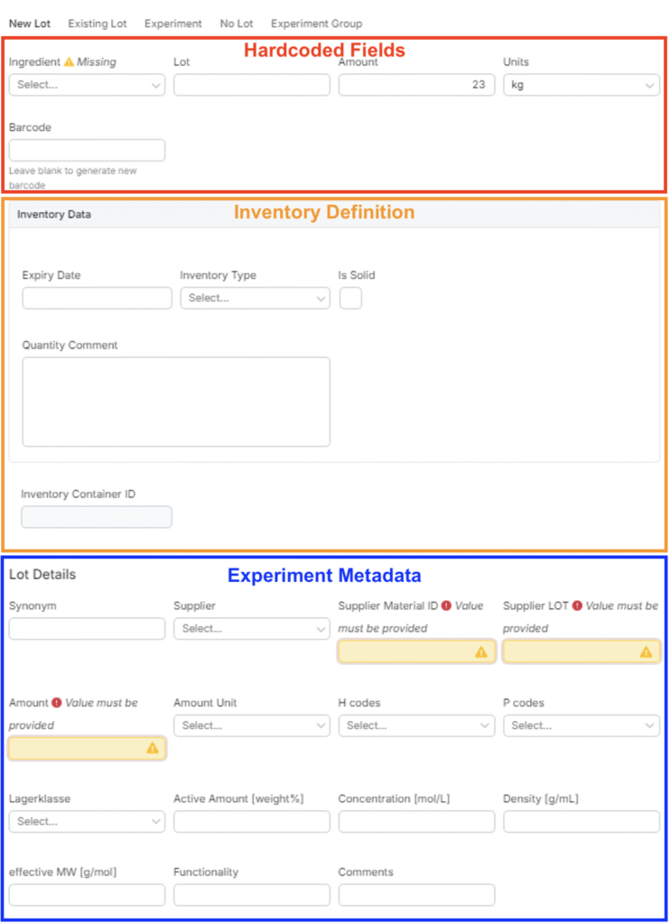Click warning icon in Supplier LOT field
670x924 pixels.
(x=646, y=651)
